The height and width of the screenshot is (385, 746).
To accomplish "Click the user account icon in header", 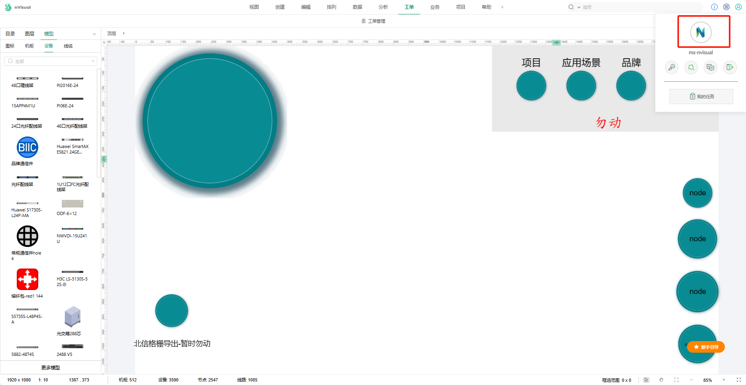I will (738, 7).
